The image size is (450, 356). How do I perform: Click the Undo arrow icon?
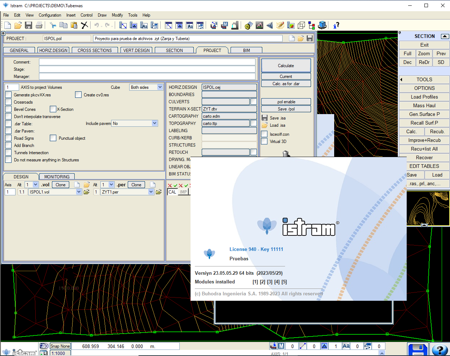point(97,25)
